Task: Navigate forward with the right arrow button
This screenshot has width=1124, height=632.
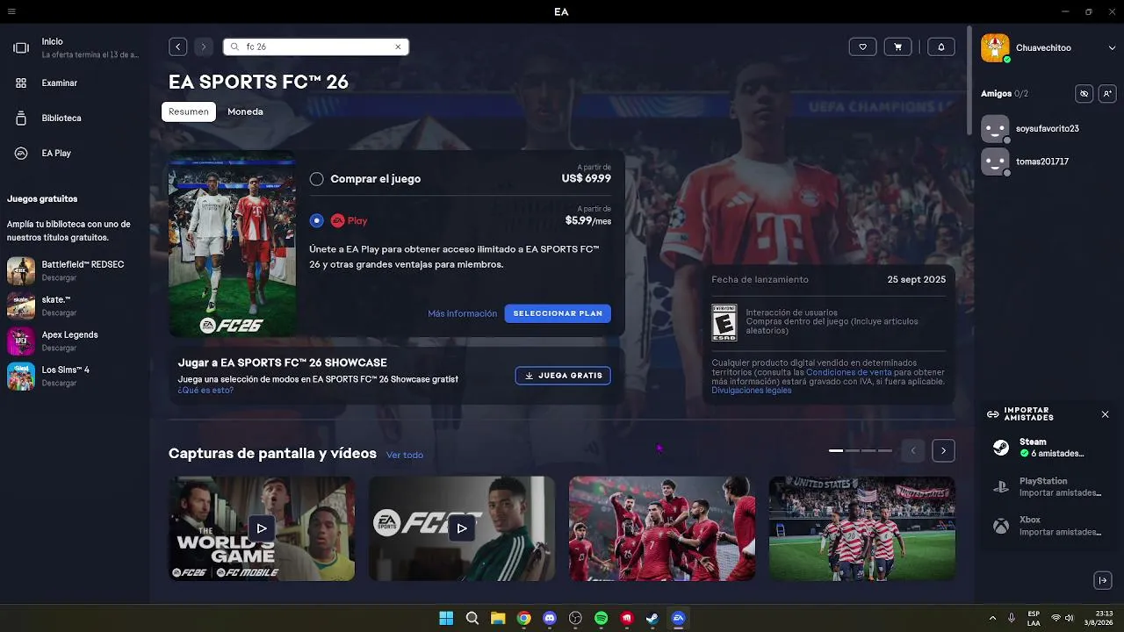Action: click(x=203, y=47)
